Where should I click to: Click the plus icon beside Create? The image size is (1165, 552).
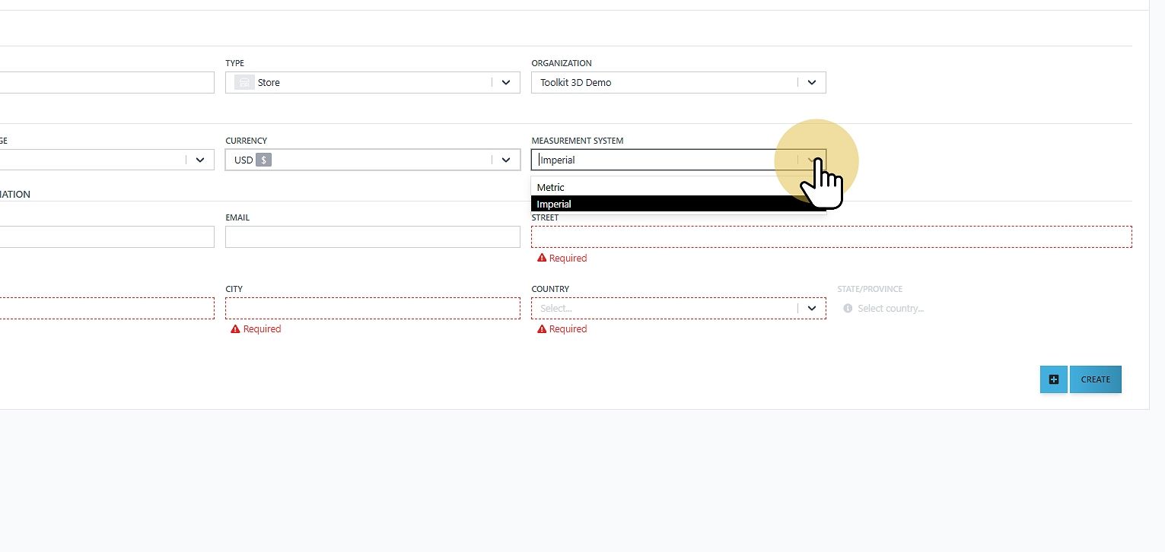click(x=1053, y=379)
